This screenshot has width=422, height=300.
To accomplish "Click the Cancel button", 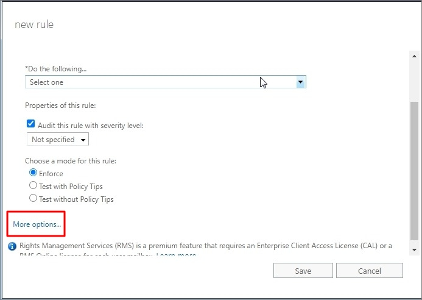I will (370, 270).
